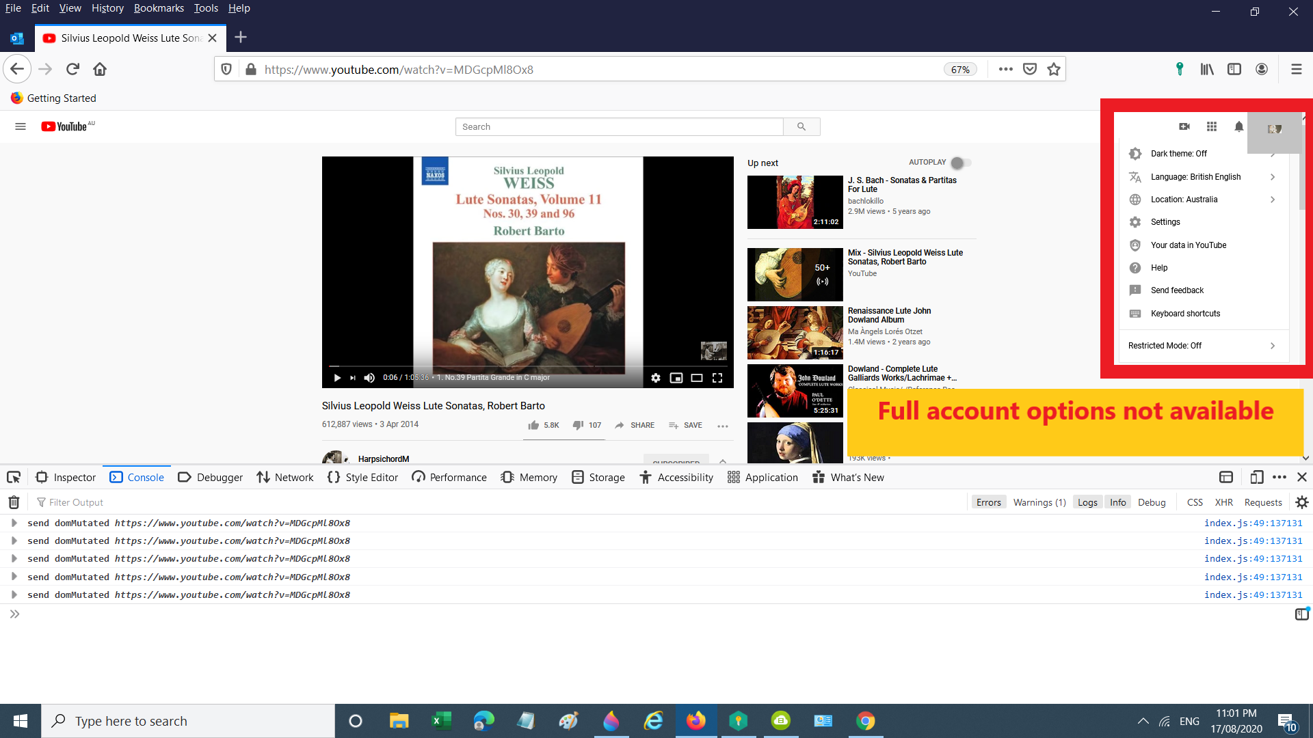Enter fullscreen video mode

pos(717,378)
